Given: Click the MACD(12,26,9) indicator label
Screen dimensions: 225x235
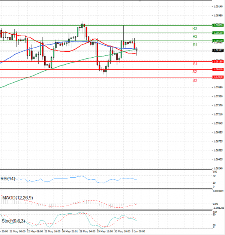Looking at the screenshot, I should (x=18, y=198).
